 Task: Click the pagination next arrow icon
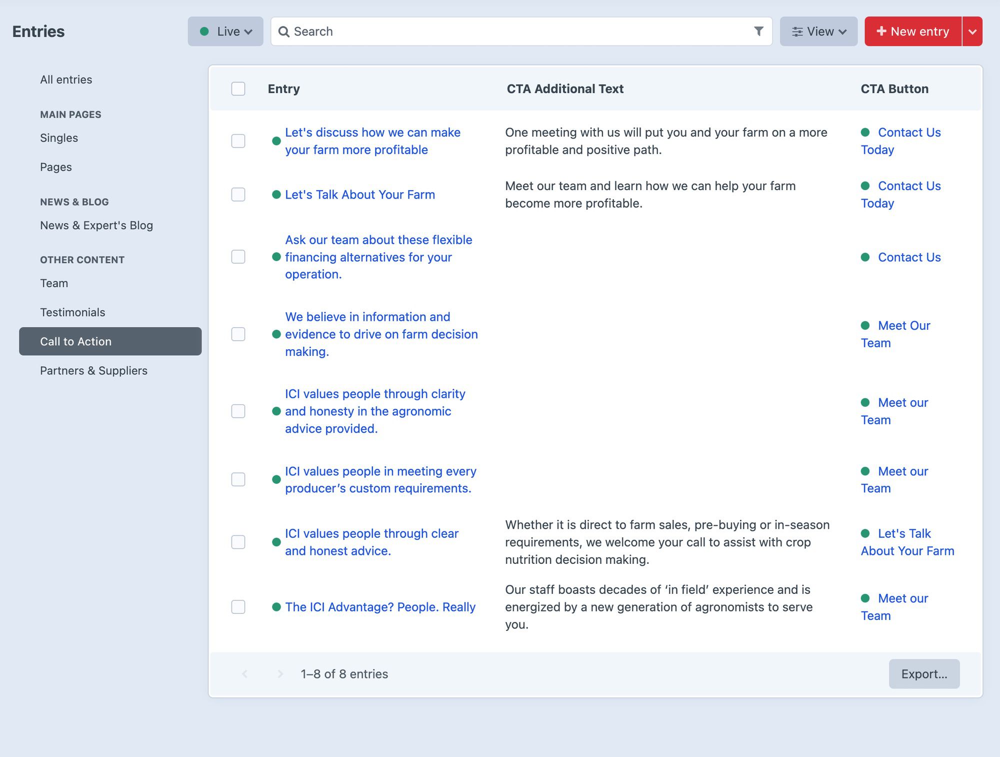pyautogui.click(x=279, y=673)
